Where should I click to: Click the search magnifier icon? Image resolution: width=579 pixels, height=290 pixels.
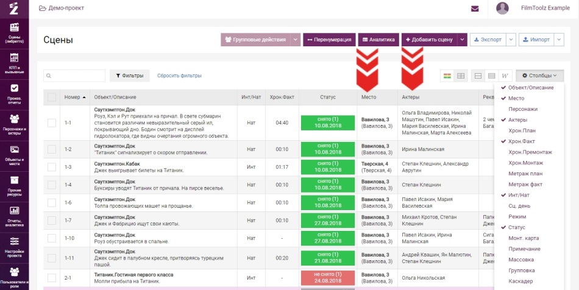click(49, 76)
